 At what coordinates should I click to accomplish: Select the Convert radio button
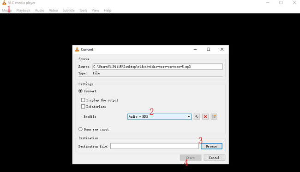[80, 91]
